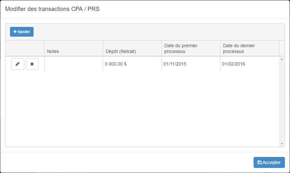Sort by the Notes column header
290x173 pixels.
53,51
